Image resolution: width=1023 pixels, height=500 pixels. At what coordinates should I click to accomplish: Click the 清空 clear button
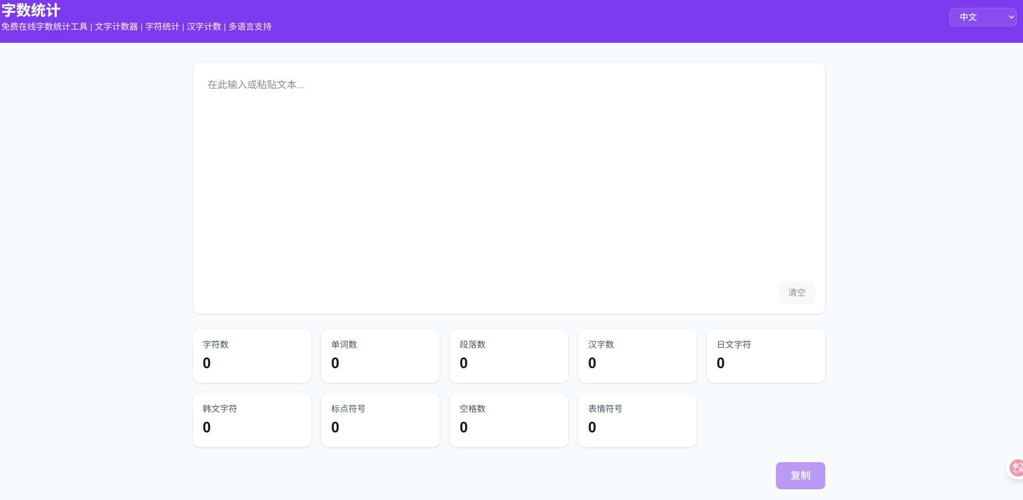pos(796,292)
